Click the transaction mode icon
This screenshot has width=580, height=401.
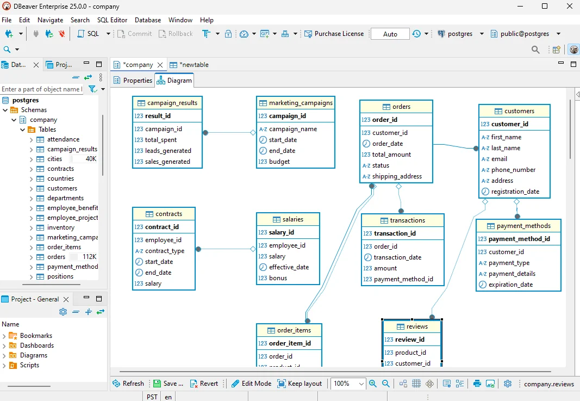coord(206,34)
